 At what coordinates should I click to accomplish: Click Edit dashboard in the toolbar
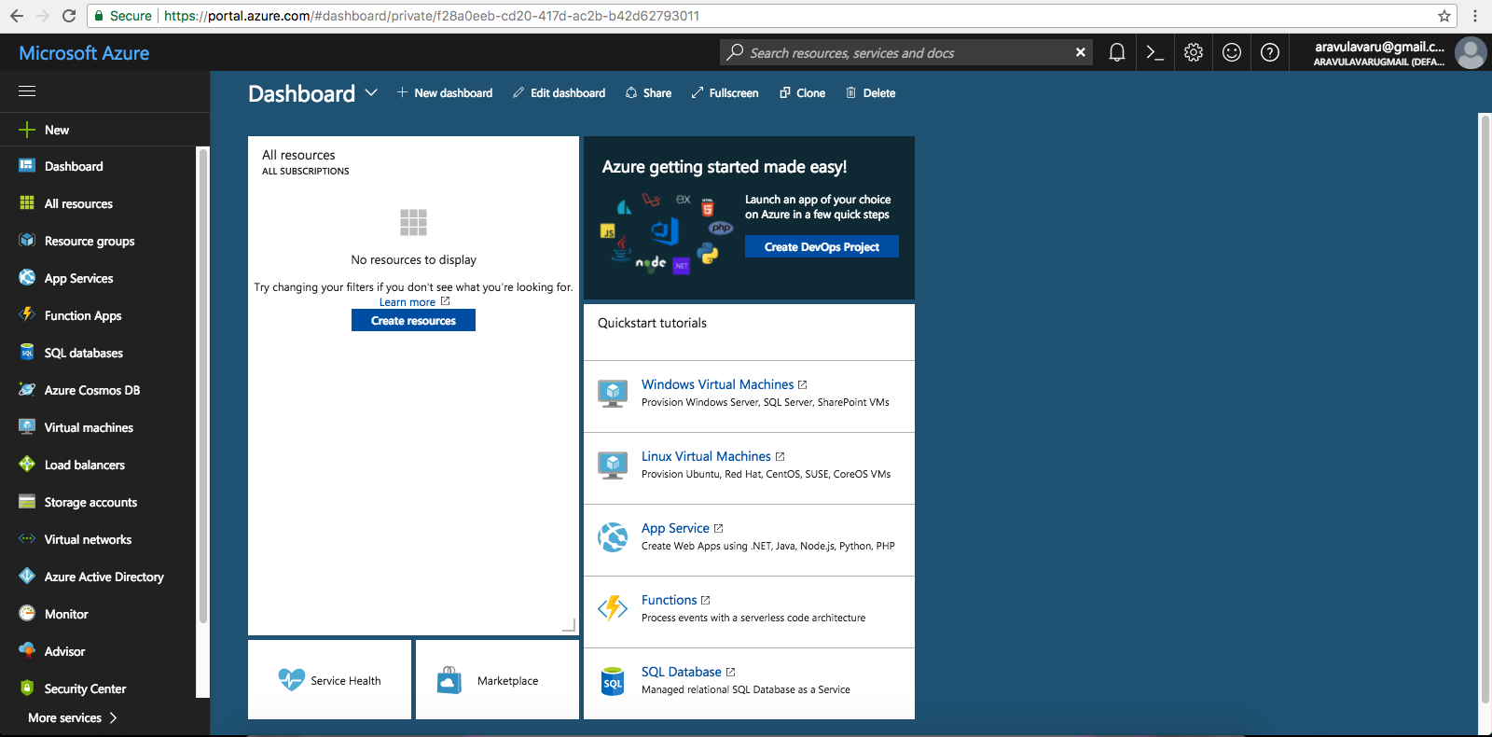click(559, 93)
